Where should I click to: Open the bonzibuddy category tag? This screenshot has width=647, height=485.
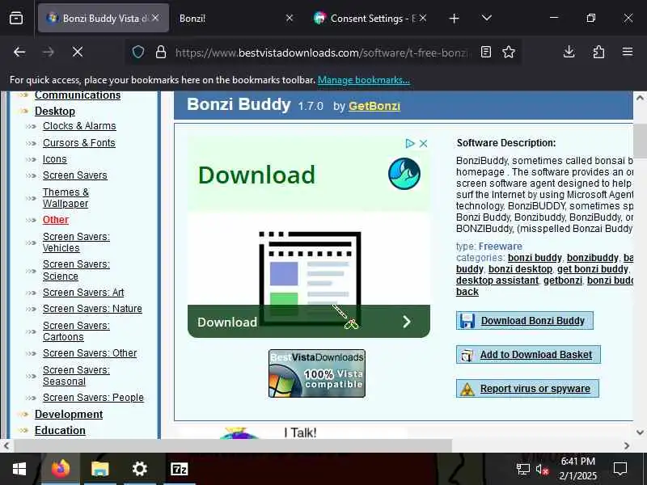[593, 258]
